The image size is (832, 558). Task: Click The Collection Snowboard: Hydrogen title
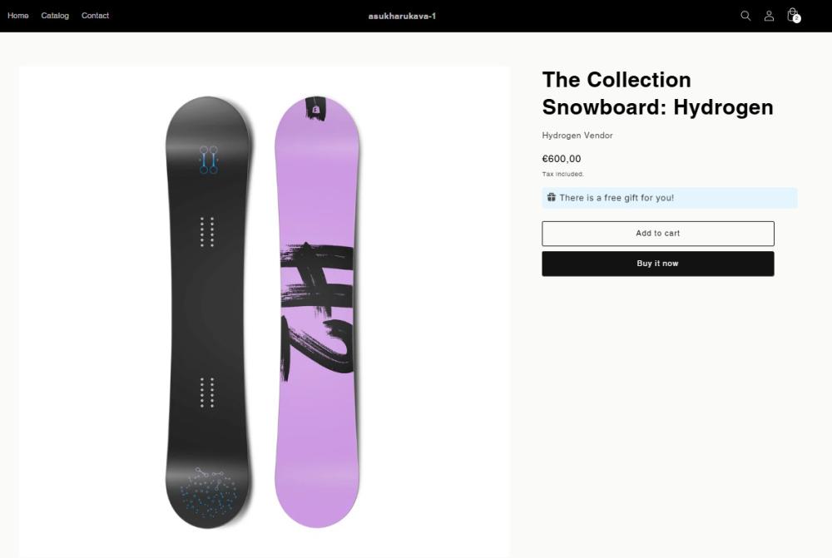(657, 93)
